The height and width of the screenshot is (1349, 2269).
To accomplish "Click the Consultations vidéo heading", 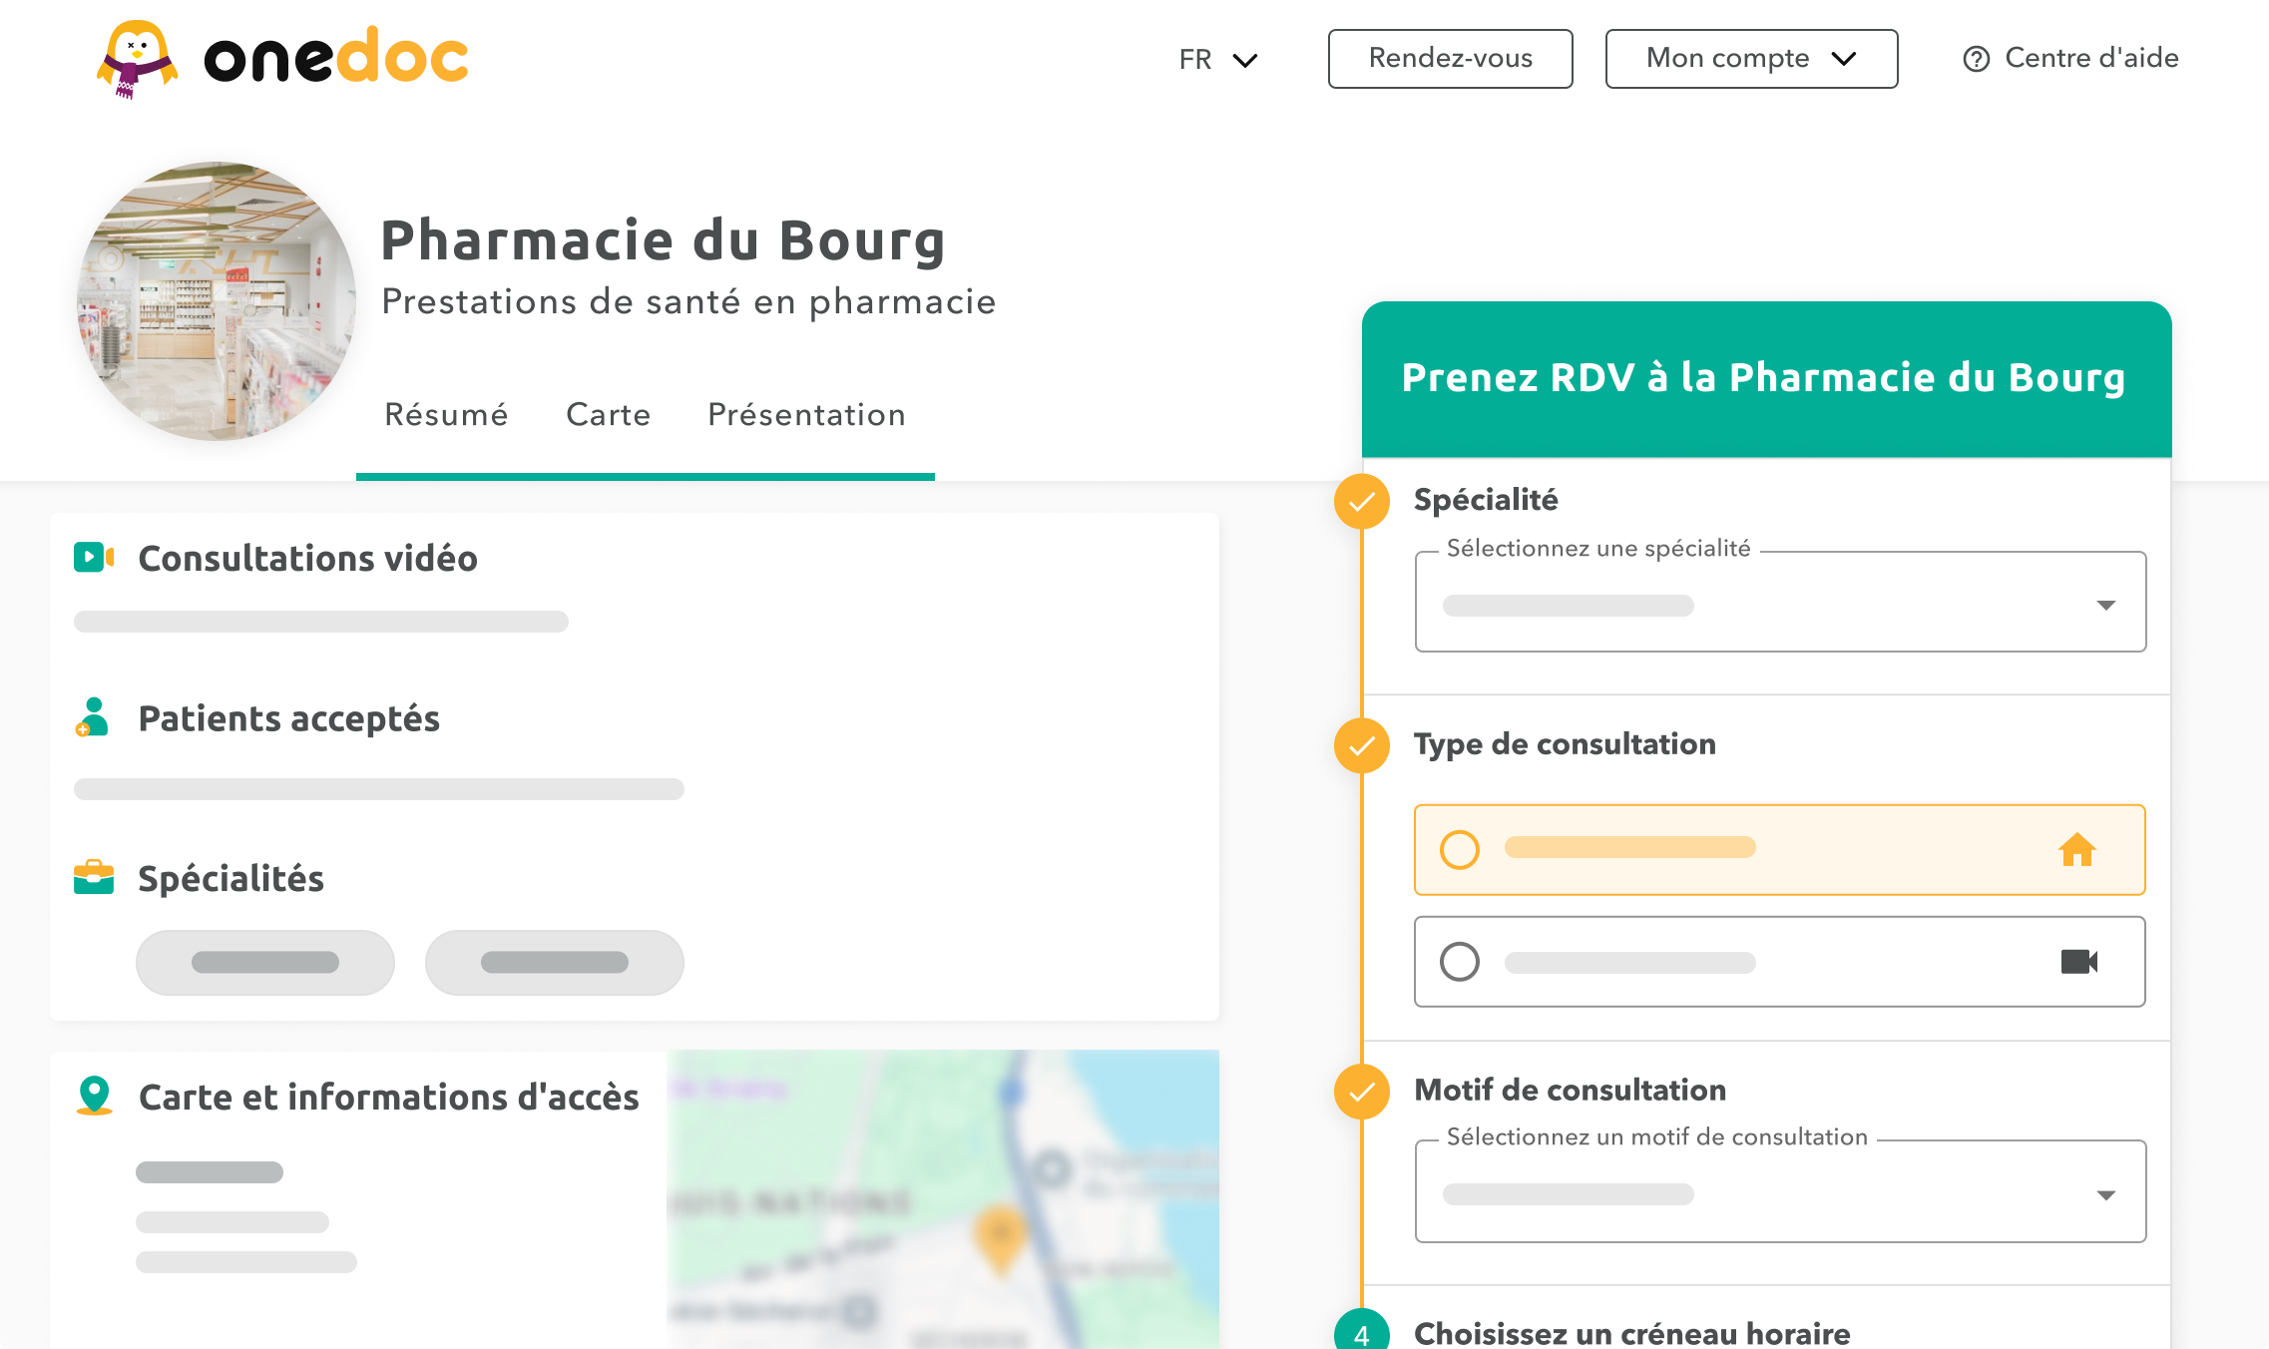I will click(308, 558).
